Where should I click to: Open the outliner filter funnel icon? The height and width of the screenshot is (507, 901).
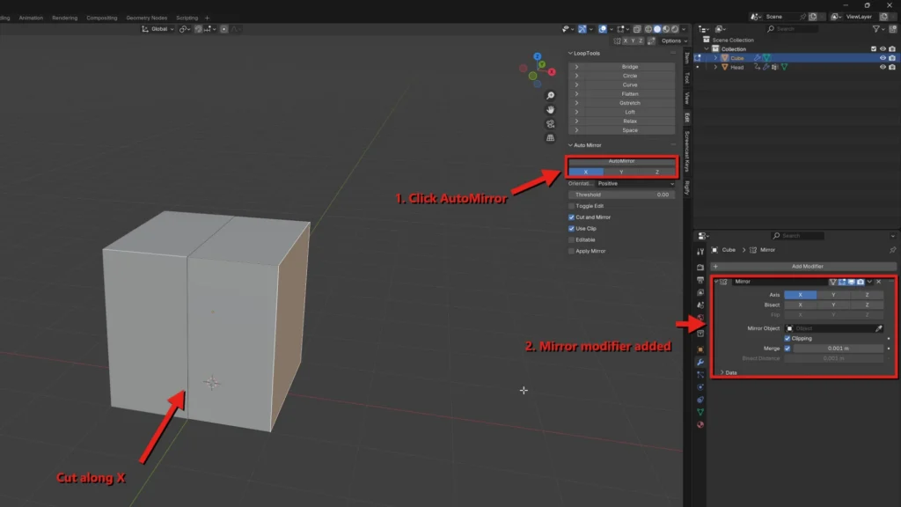pyautogui.click(x=875, y=29)
